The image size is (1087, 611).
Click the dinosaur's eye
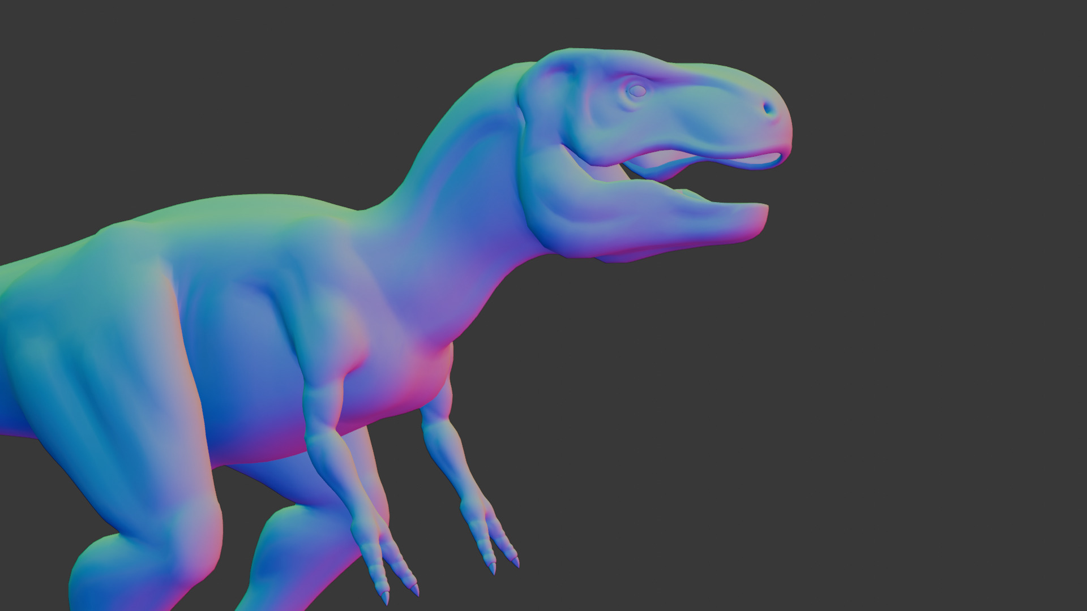tap(637, 91)
